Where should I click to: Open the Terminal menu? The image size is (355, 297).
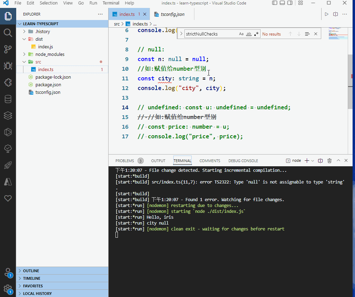click(x=111, y=3)
